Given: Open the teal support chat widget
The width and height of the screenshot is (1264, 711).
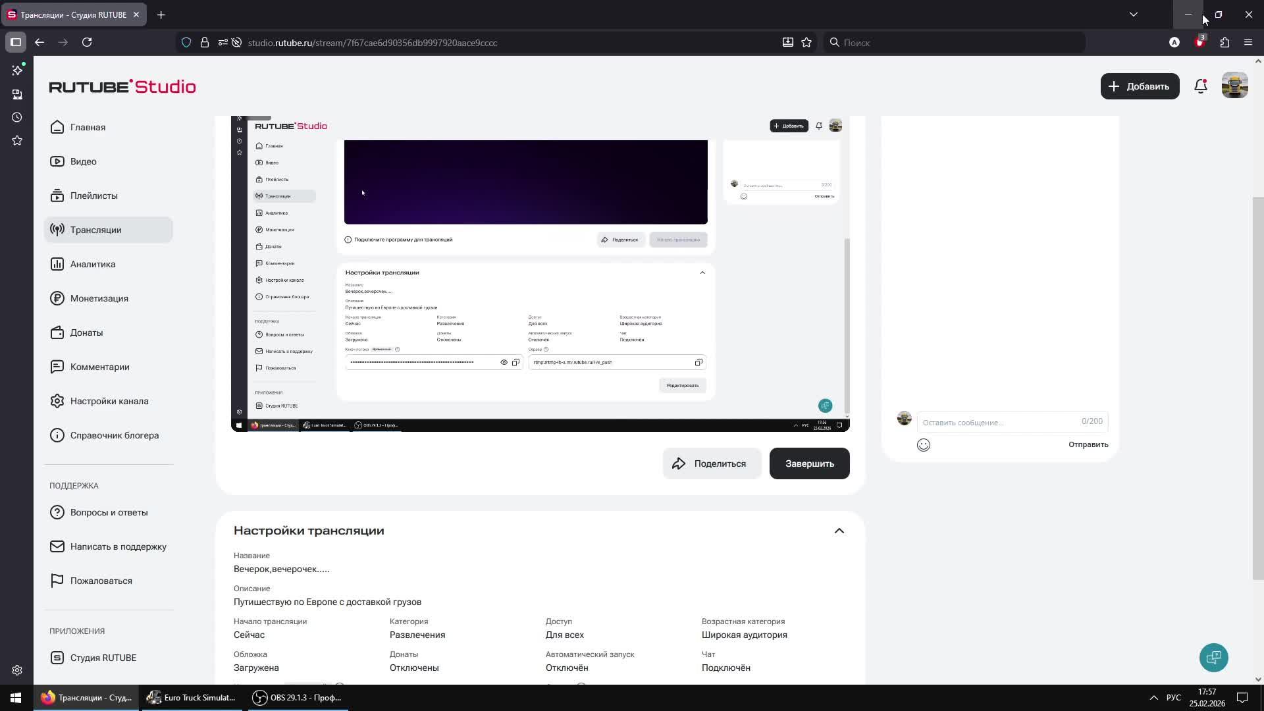Looking at the screenshot, I should [1213, 657].
